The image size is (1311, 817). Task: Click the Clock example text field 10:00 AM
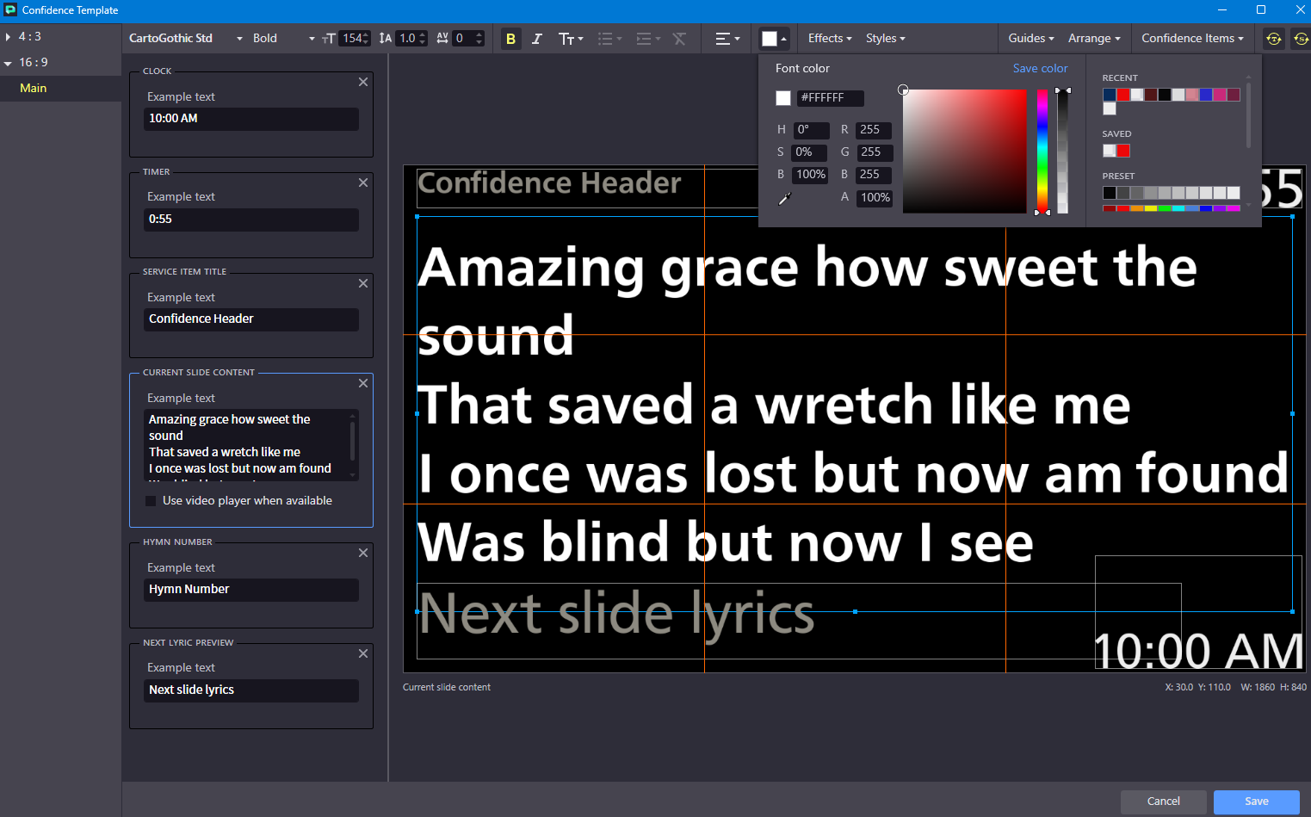coord(251,119)
